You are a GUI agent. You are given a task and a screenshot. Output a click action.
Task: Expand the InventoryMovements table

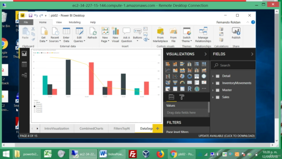pyautogui.click(x=213, y=83)
